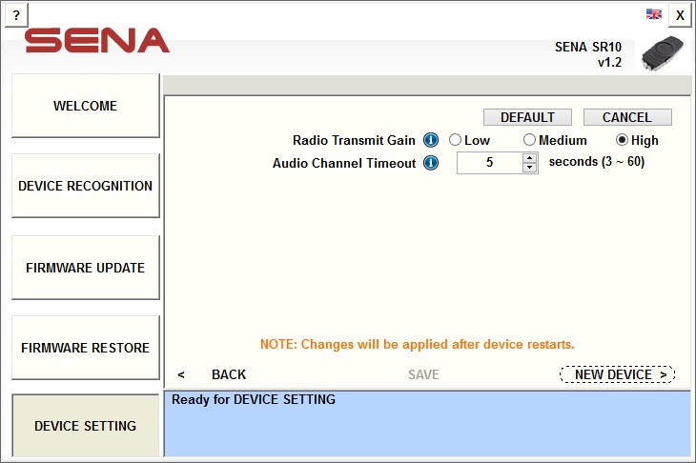The image size is (696, 463).
Task: Increase timeout with the up arrow
Action: pyautogui.click(x=529, y=158)
